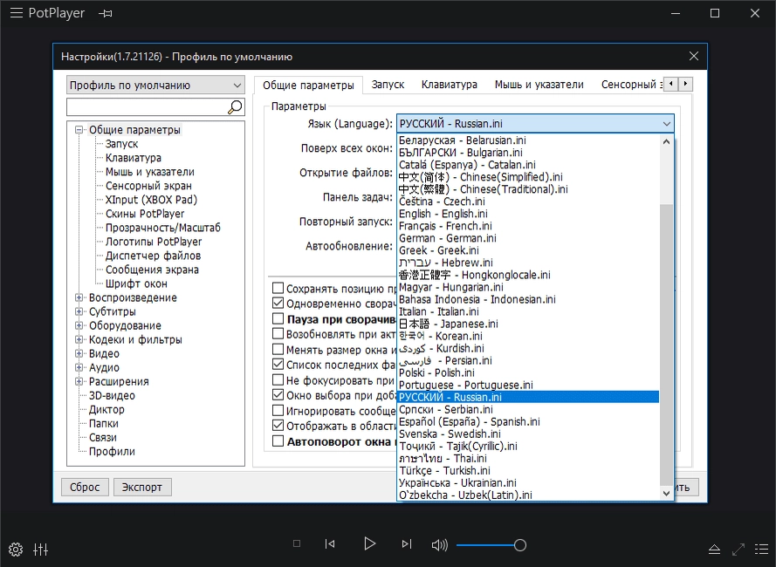Toggle the 'Окно выбора при доб' checkbox

coord(278,395)
